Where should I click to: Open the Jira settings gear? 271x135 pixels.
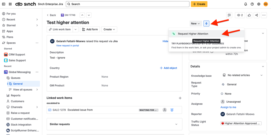click(x=259, y=4)
